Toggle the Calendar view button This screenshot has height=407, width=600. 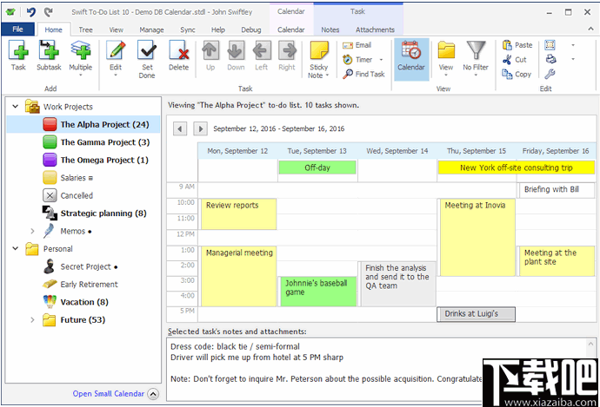(411, 58)
